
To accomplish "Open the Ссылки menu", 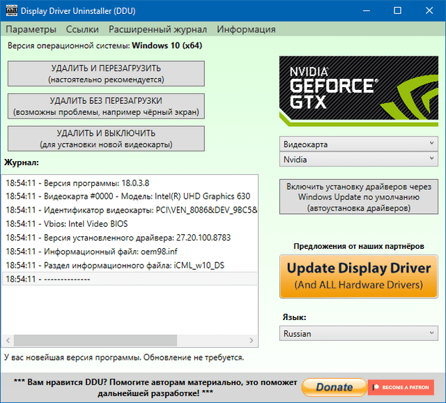I will pyautogui.click(x=82, y=29).
